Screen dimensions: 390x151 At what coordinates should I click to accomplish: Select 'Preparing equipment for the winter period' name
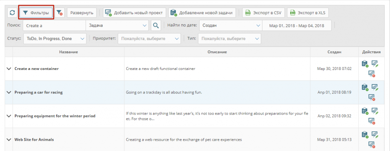55,116
